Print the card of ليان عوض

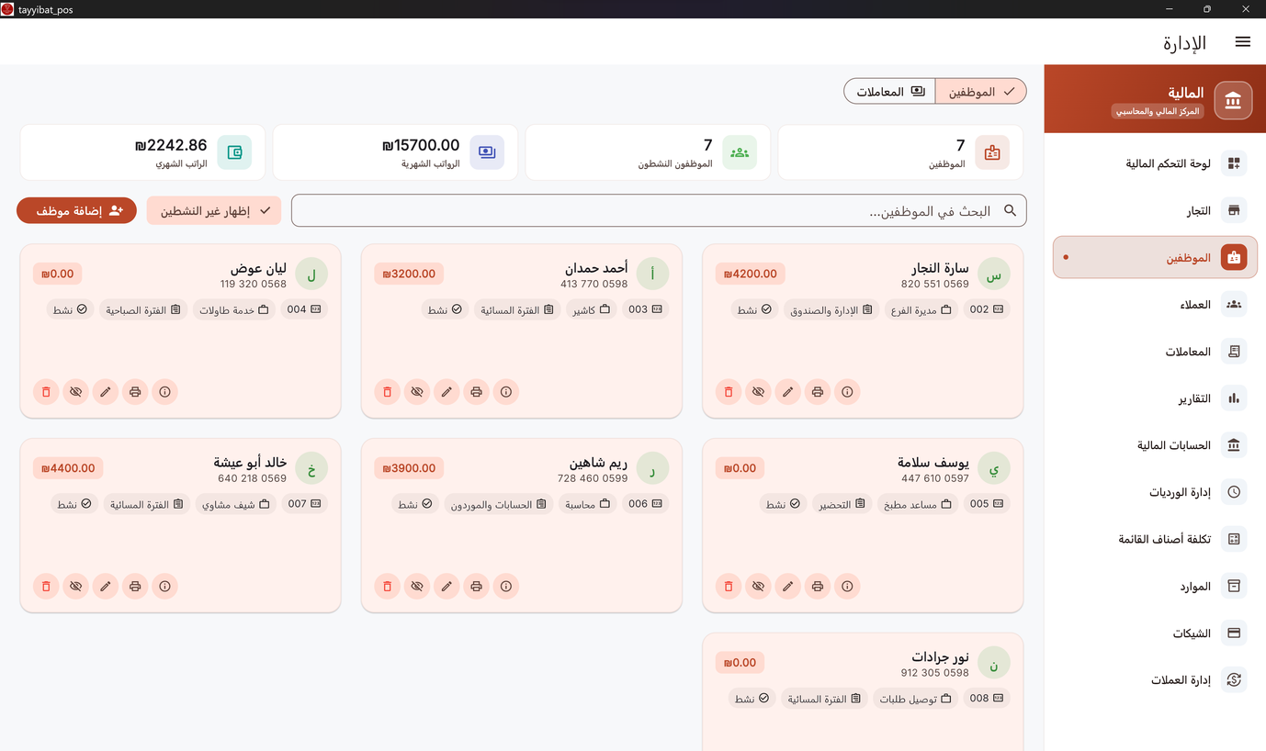(x=135, y=392)
